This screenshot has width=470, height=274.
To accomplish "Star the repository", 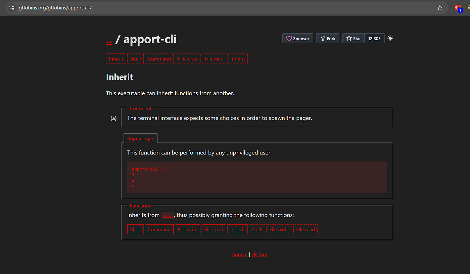I will pyautogui.click(x=354, y=38).
